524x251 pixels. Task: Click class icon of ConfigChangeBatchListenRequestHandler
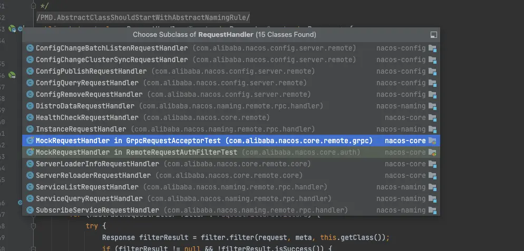click(30, 48)
